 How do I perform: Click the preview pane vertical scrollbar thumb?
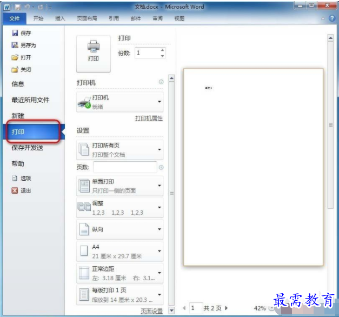tap(330, 125)
